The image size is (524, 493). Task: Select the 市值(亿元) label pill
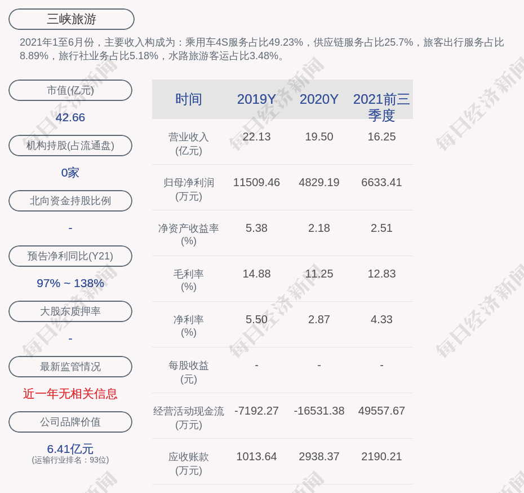tap(70, 90)
